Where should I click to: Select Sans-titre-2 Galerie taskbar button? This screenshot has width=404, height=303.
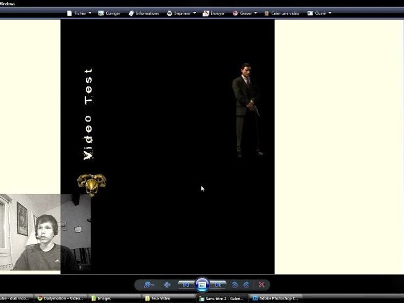point(222,298)
